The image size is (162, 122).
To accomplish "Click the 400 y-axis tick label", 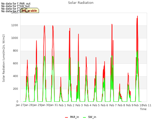I will 15,76.
